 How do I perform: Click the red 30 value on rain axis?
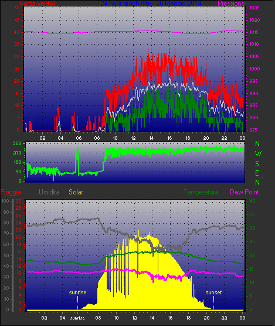tap(19, 201)
